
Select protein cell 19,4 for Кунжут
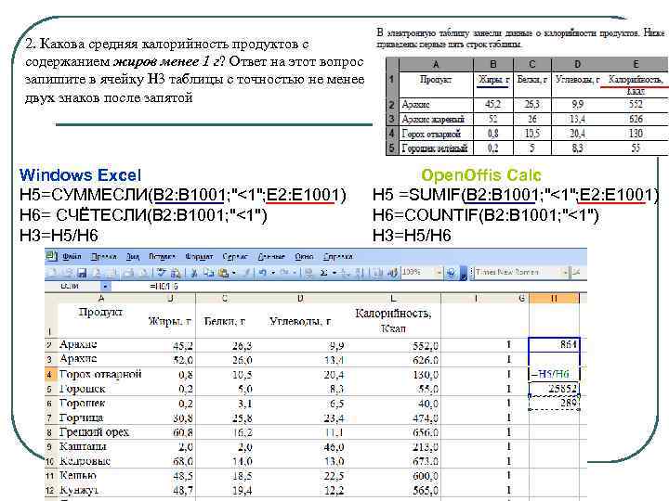click(x=225, y=490)
